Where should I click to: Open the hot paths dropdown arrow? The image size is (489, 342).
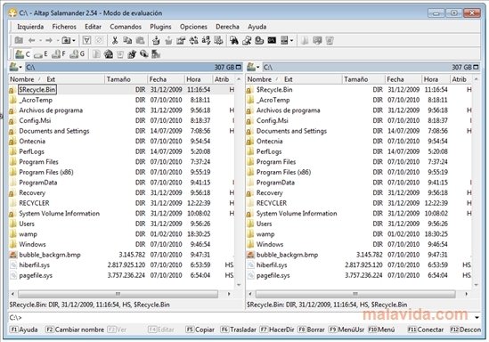[x=74, y=41]
